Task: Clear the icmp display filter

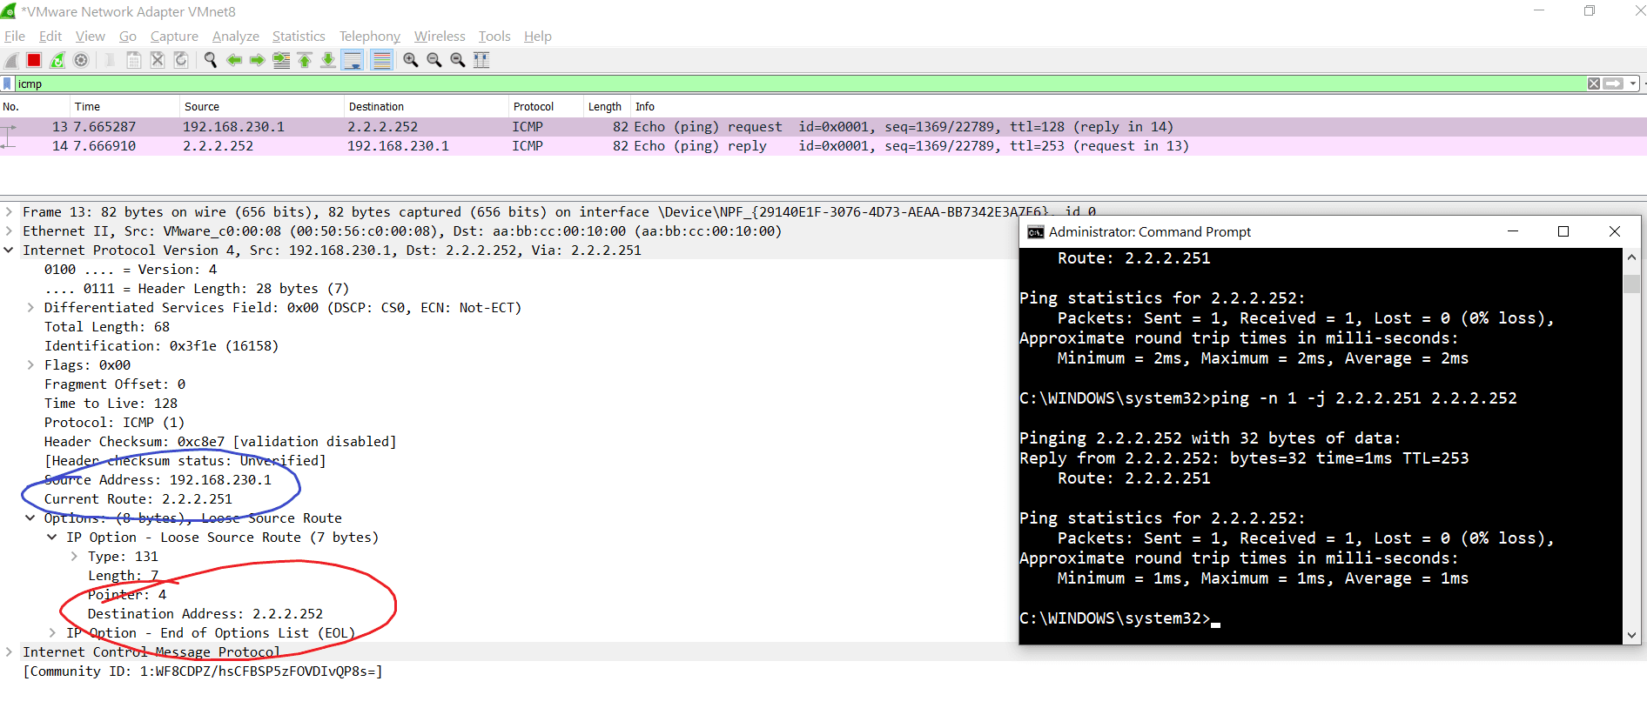Action: coord(1594,83)
